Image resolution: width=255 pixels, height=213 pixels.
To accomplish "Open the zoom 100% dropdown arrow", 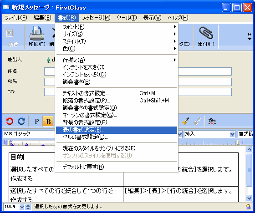I will (22, 207).
